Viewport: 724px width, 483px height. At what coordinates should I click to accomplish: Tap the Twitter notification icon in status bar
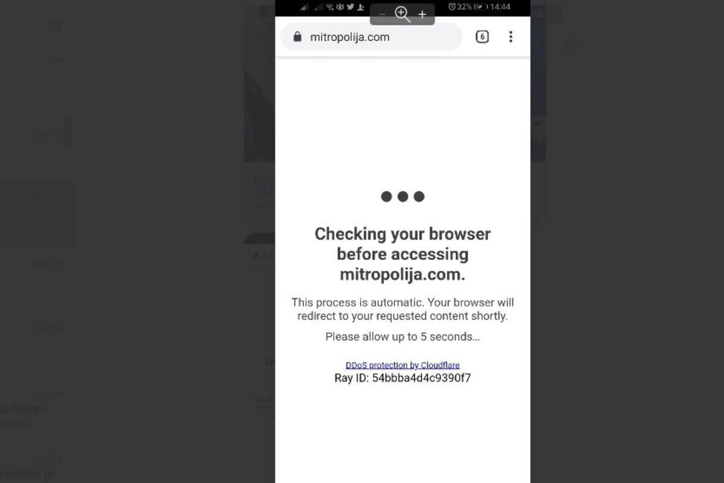350,7
